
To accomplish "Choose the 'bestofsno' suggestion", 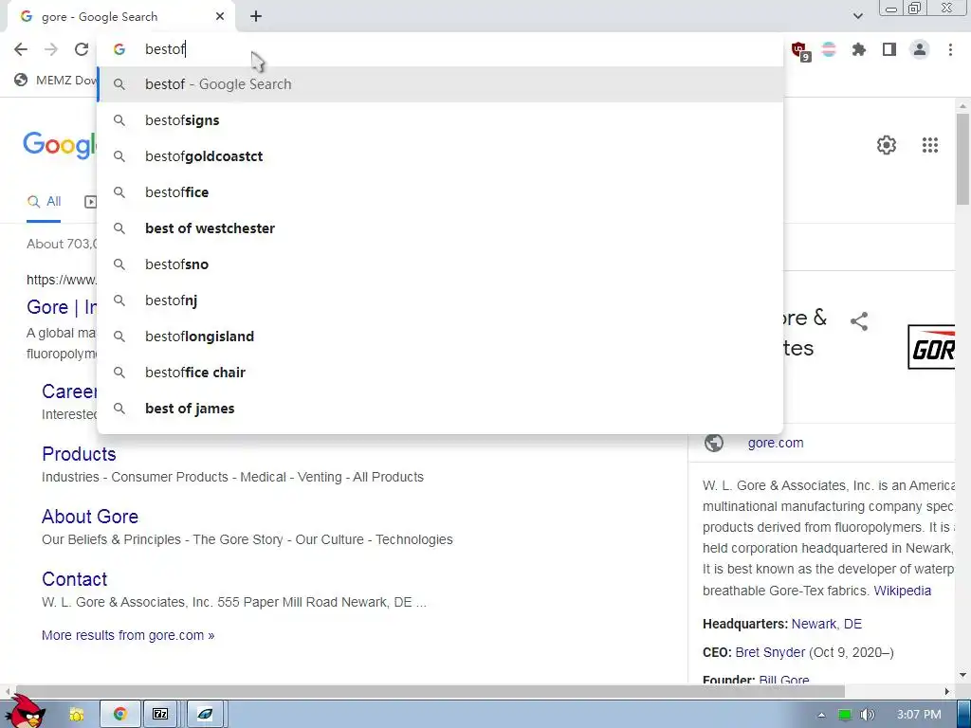I will pyautogui.click(x=440, y=264).
